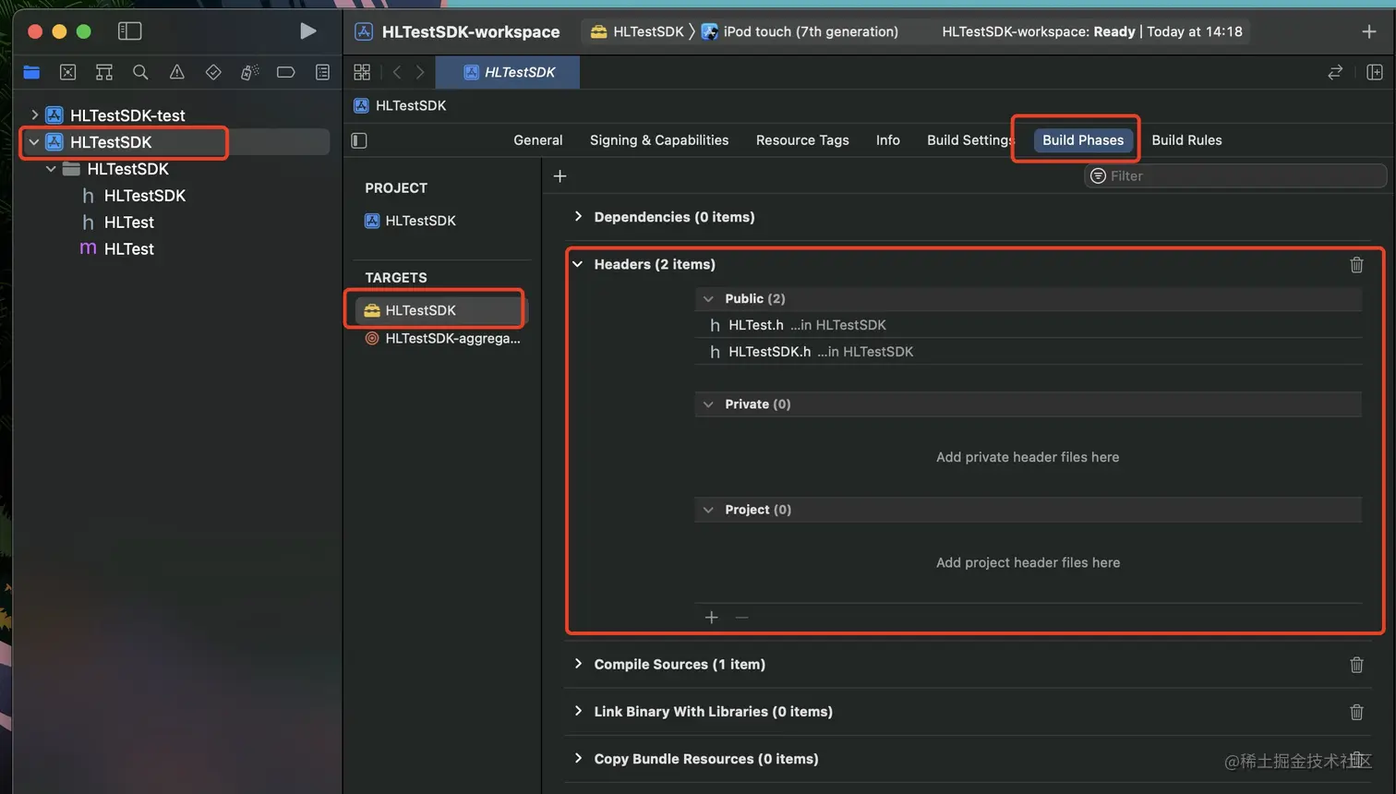Click the HLTestSDK breadcrumb in jump bar

[x=401, y=105]
